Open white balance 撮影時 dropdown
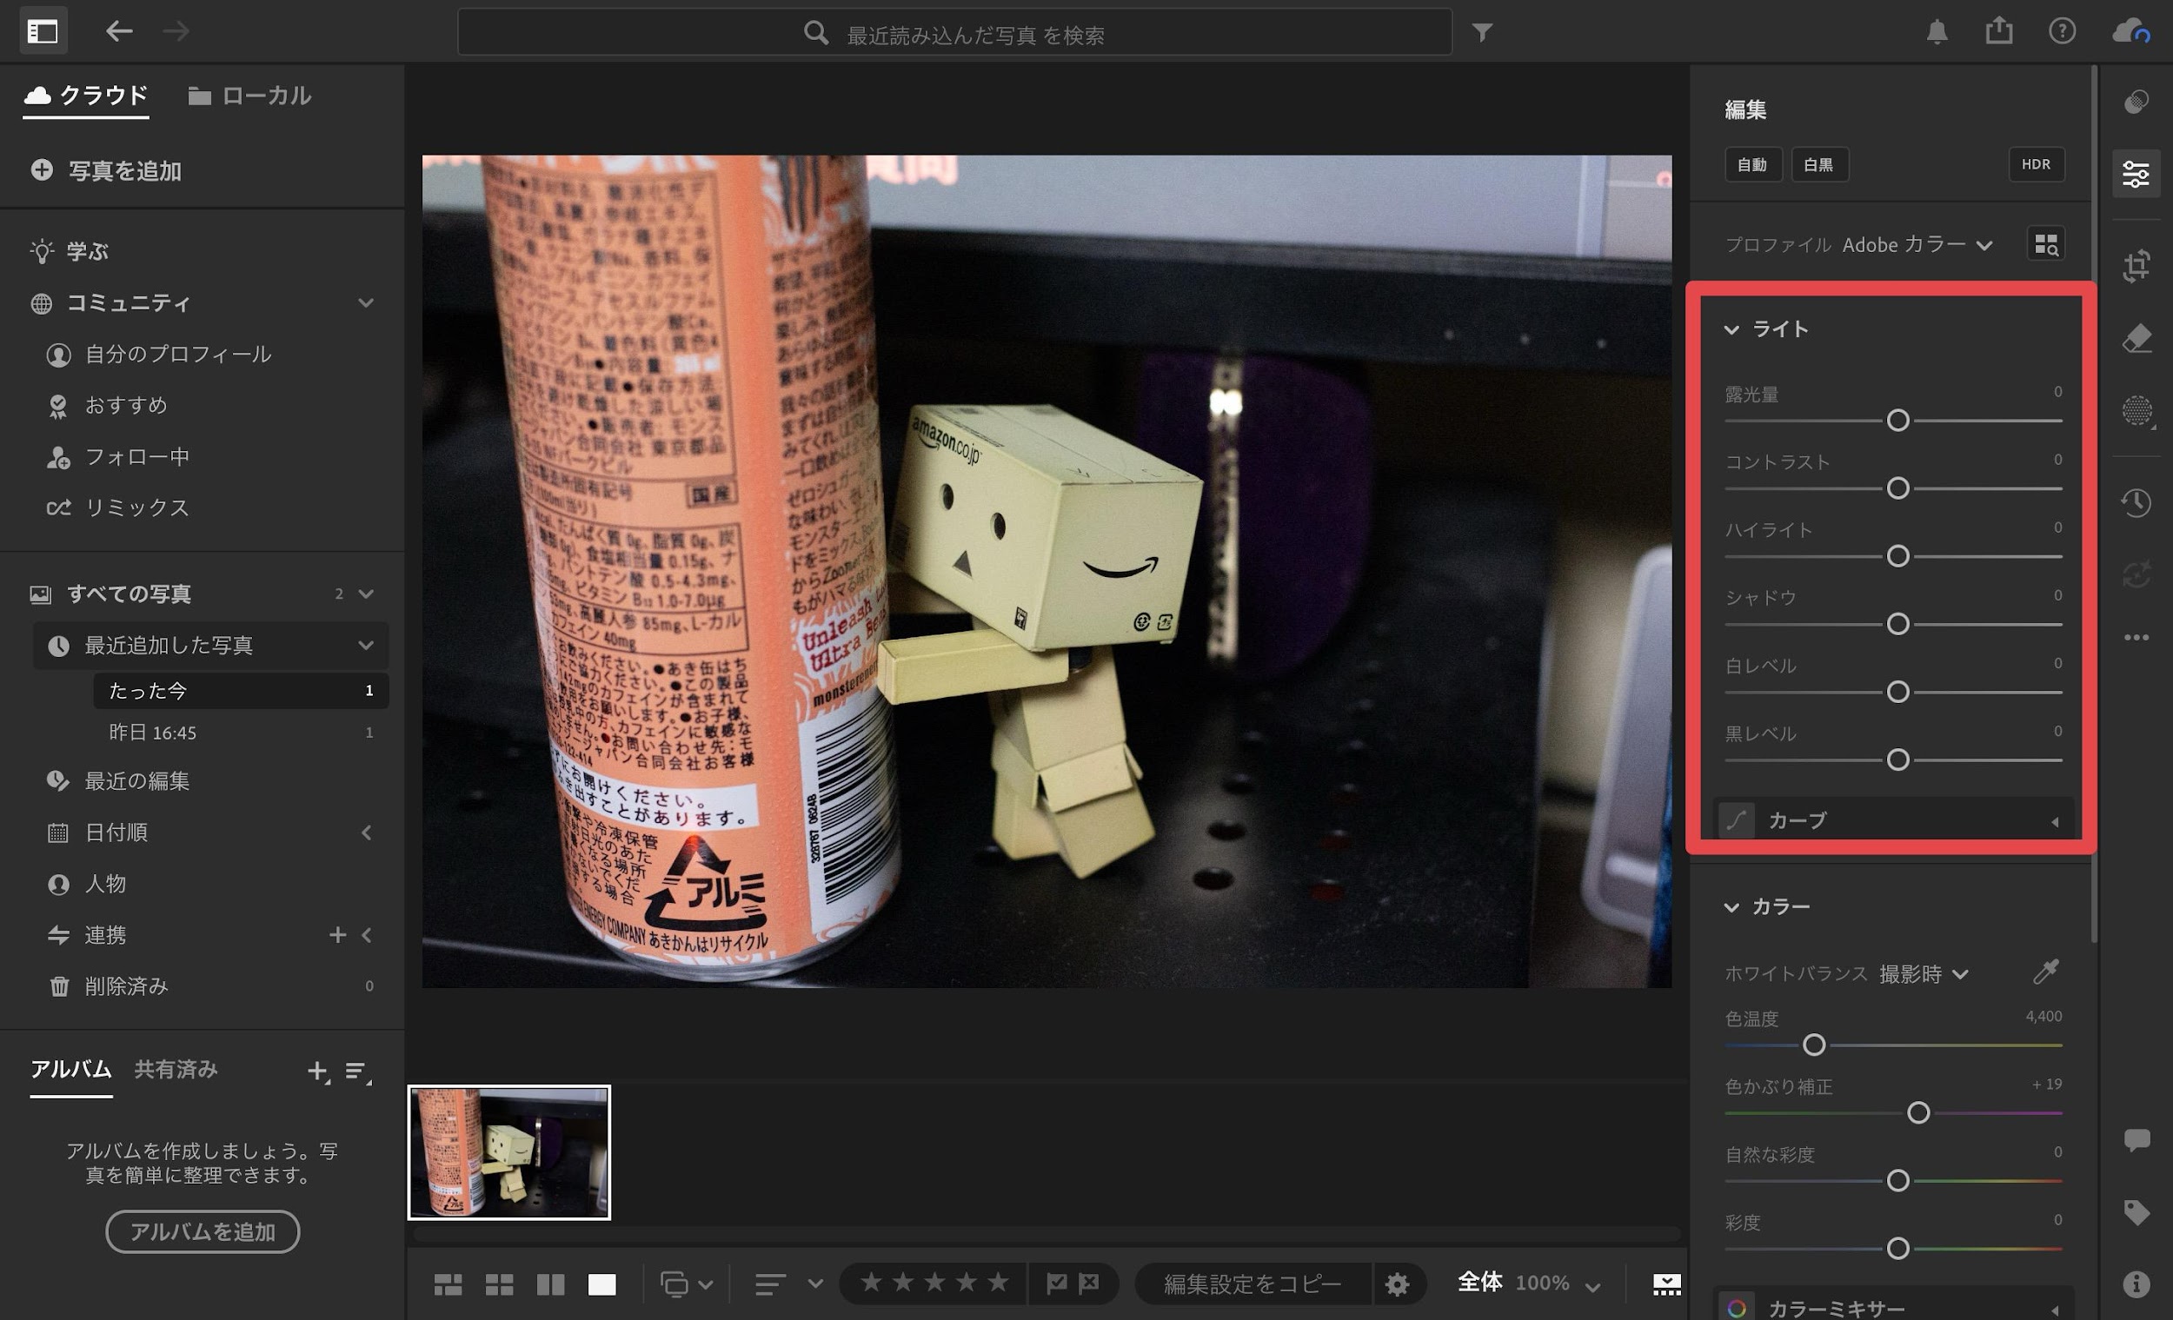 pyautogui.click(x=1924, y=973)
